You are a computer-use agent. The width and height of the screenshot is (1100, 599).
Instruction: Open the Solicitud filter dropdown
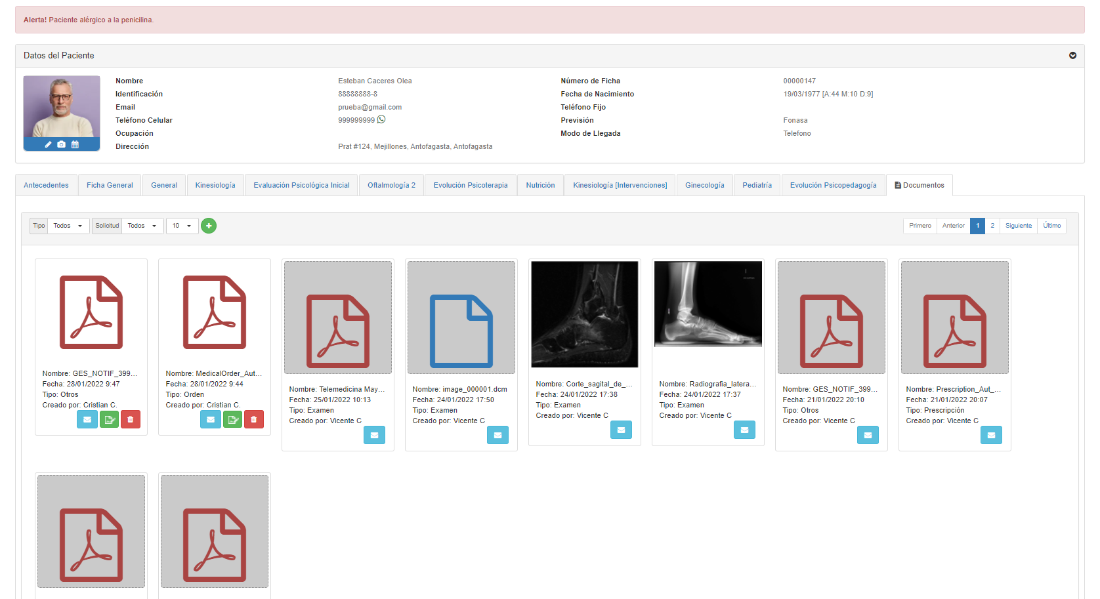(x=142, y=226)
